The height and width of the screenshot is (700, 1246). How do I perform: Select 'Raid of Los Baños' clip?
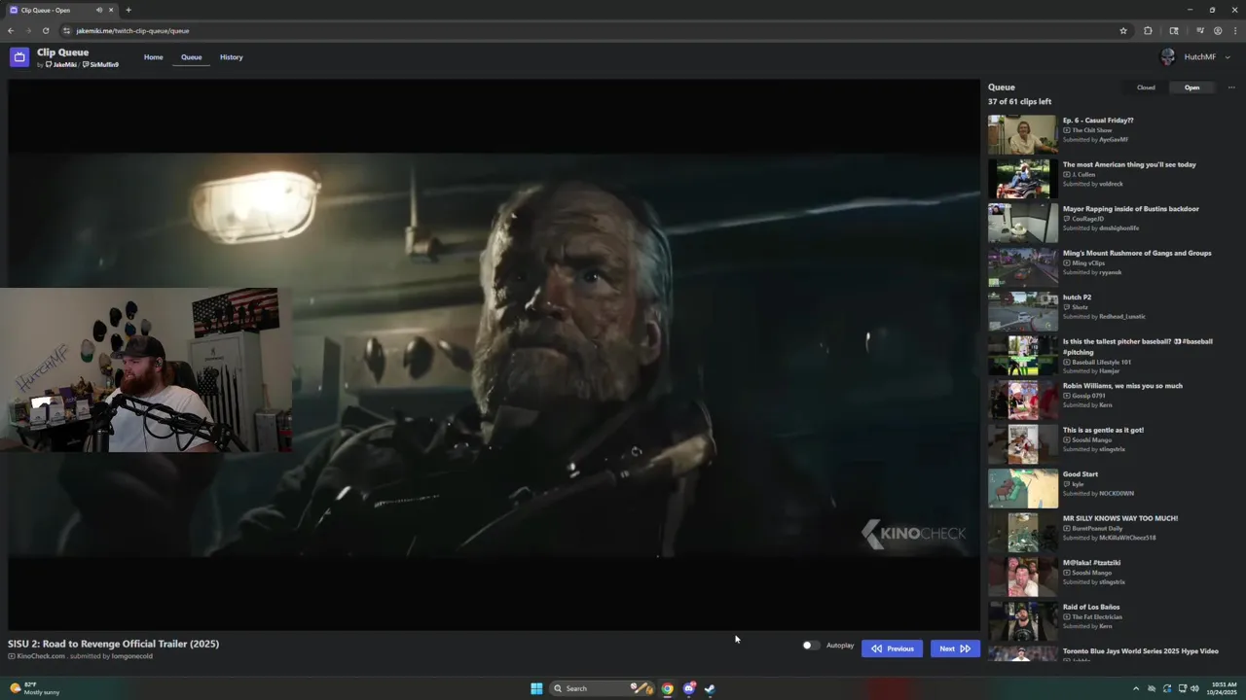point(1091,607)
